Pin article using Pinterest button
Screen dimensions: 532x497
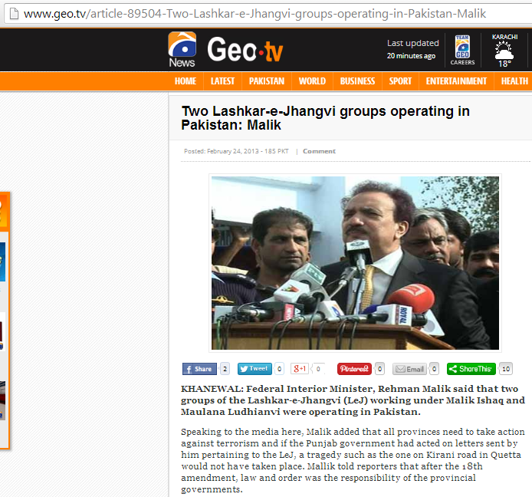click(x=354, y=369)
